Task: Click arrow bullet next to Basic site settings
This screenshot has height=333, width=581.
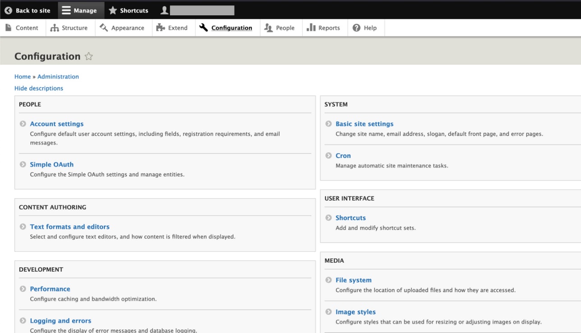Action: [x=328, y=124]
